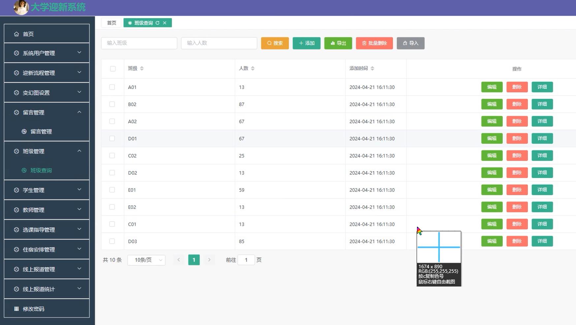Go to next page using right arrow
The height and width of the screenshot is (325, 576).
pyautogui.click(x=209, y=260)
